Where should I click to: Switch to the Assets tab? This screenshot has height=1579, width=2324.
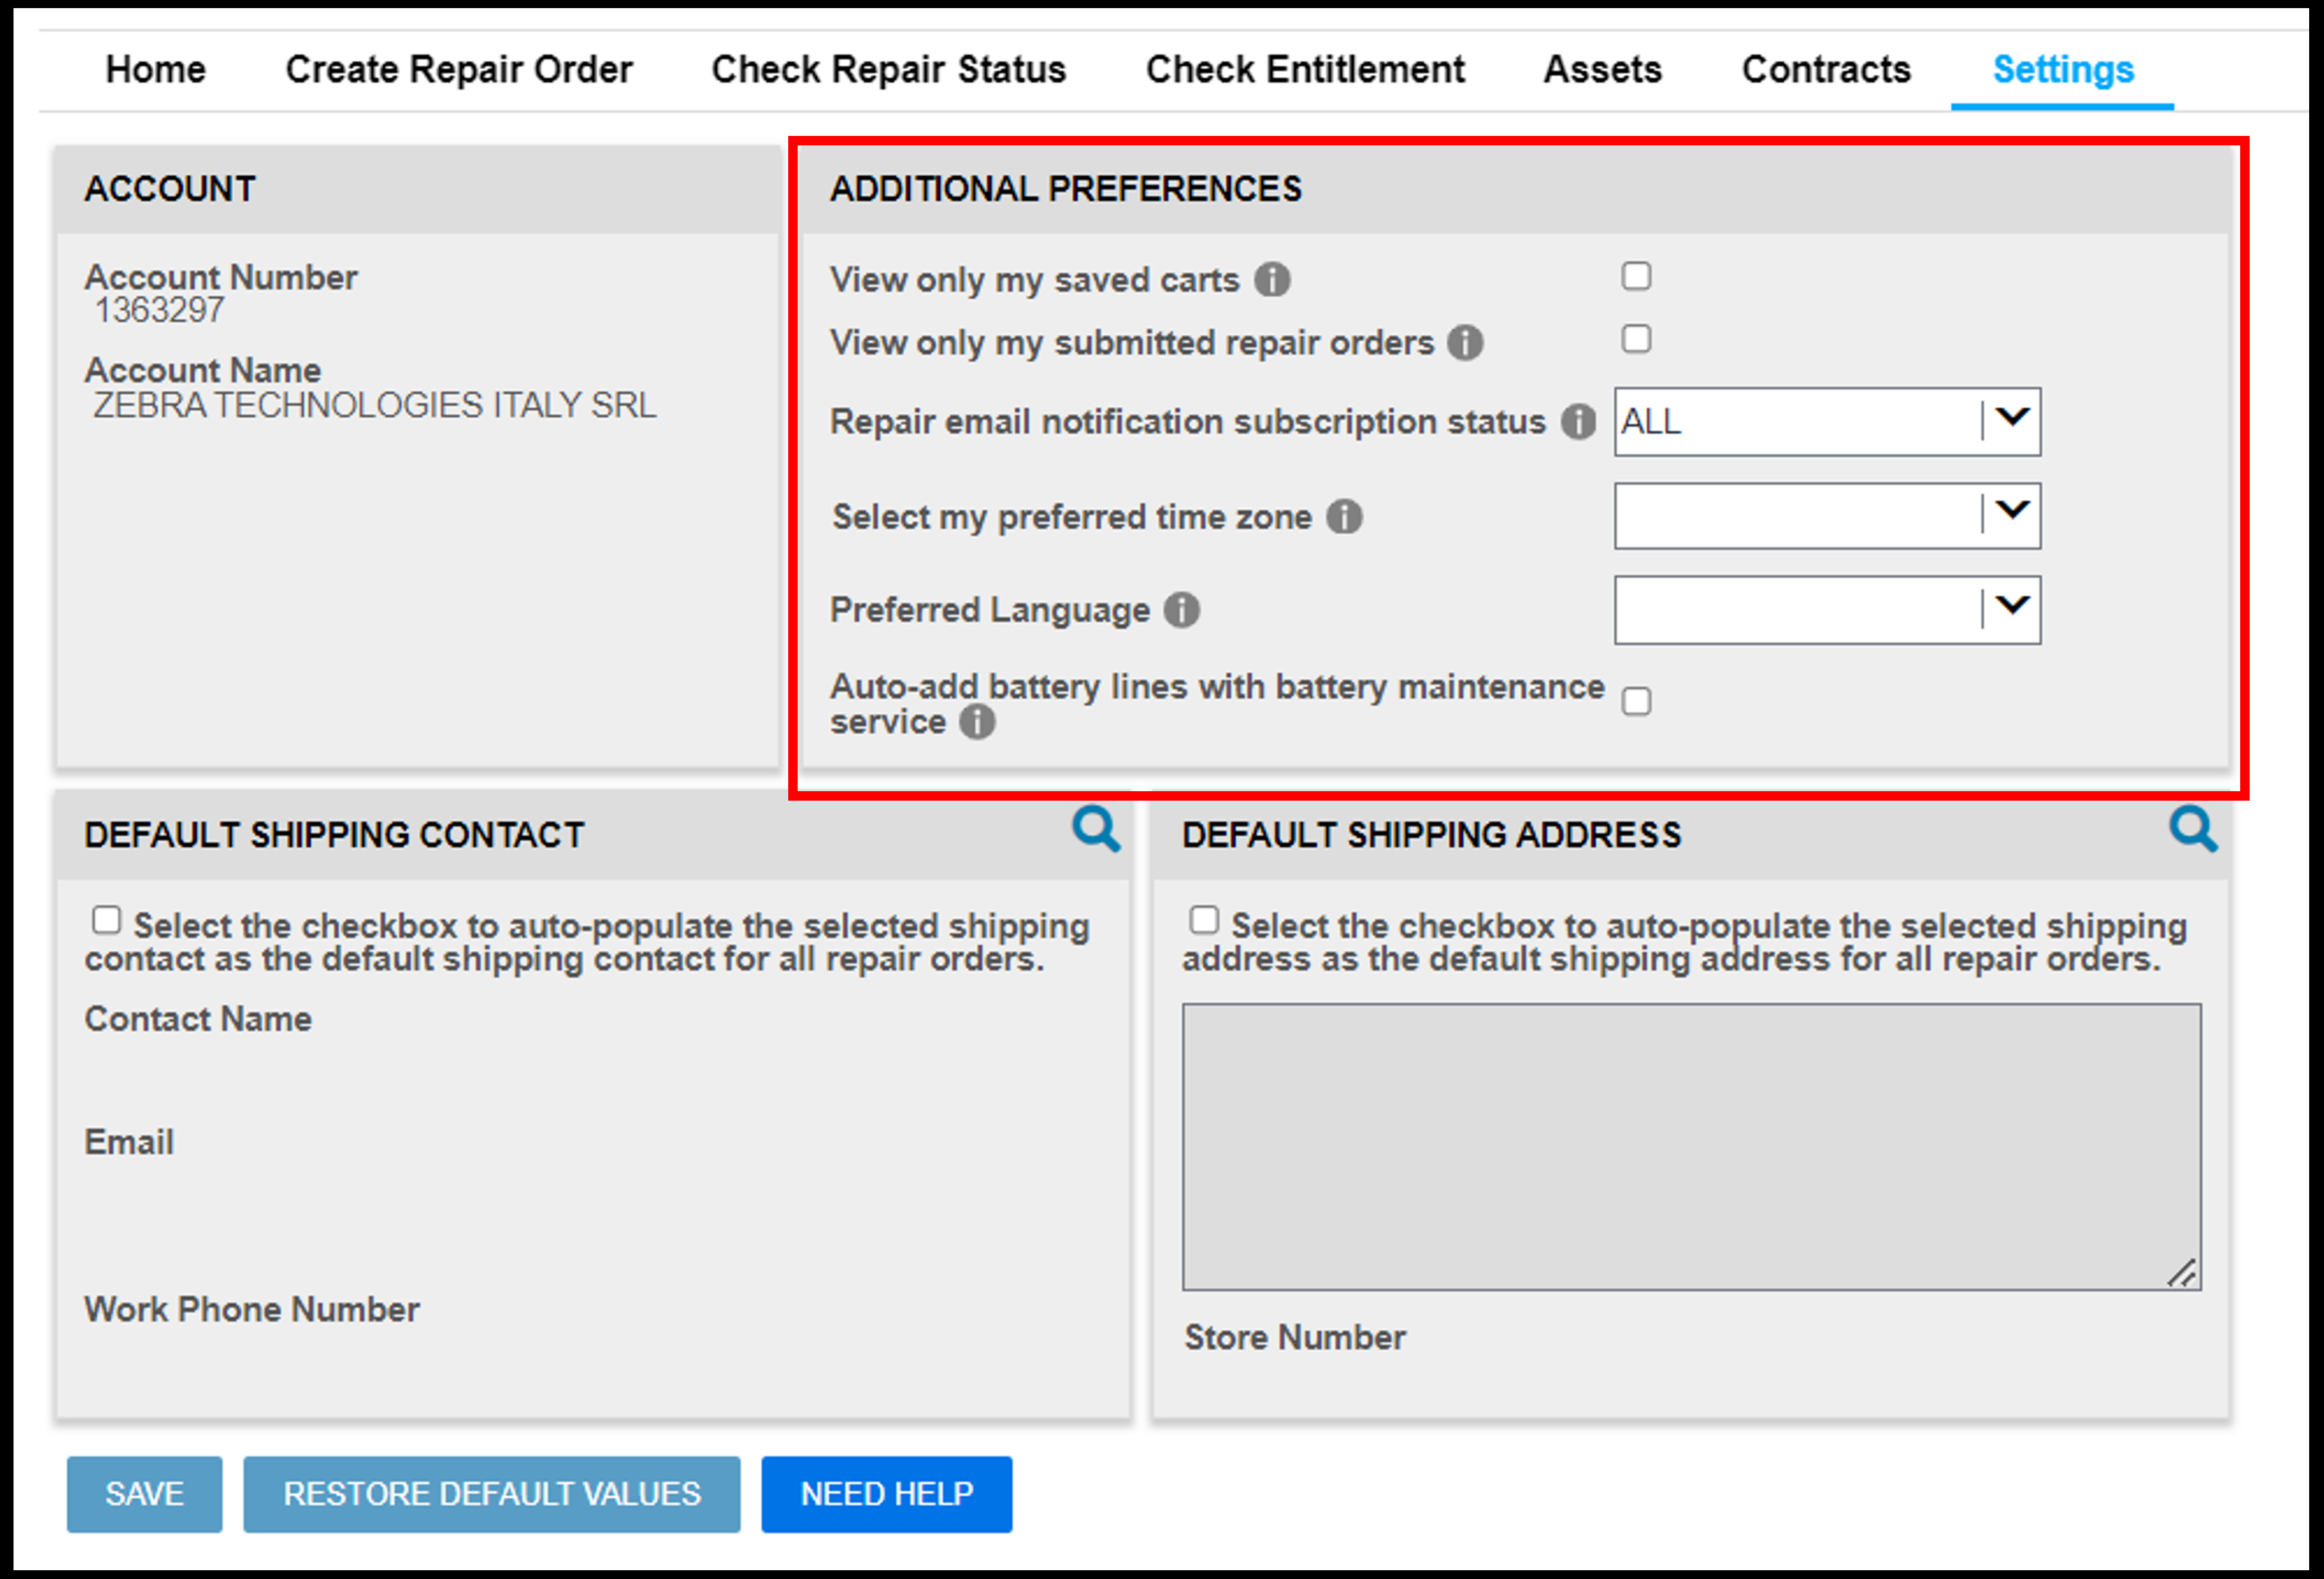[1602, 69]
